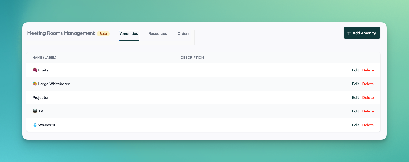This screenshot has width=409, height=162.
Task: Click the NAME (LABEL) column header
Action: pos(44,58)
